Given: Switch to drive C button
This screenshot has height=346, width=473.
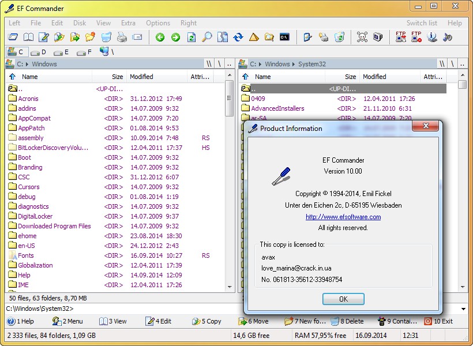Looking at the screenshot, I should tap(17, 52).
